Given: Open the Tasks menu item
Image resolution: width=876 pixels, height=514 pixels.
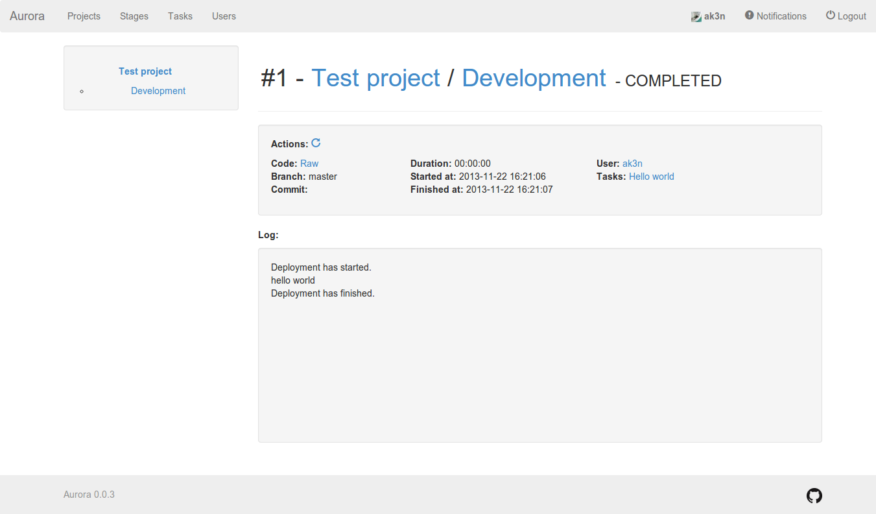Looking at the screenshot, I should (180, 16).
